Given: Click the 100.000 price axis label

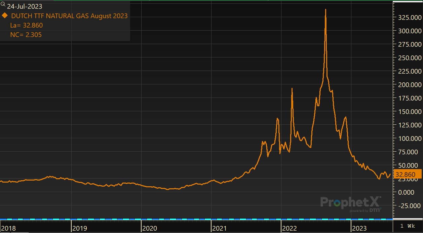Looking at the screenshot, I should (x=408, y=139).
